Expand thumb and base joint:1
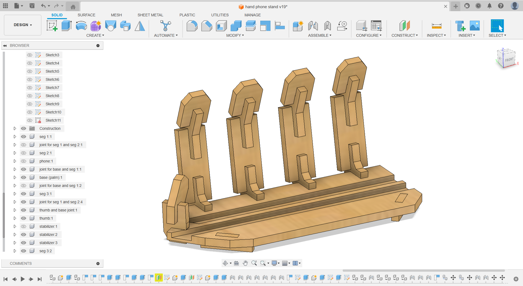Viewport: 523px width, 286px height. (x=15, y=210)
